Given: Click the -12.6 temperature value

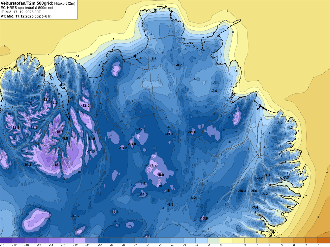Looking at the screenshot, I should (33, 127).
